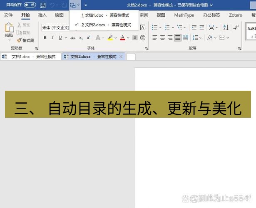Click the Shading paint bucket icon
This screenshot has width=256, height=208.
[210, 38]
